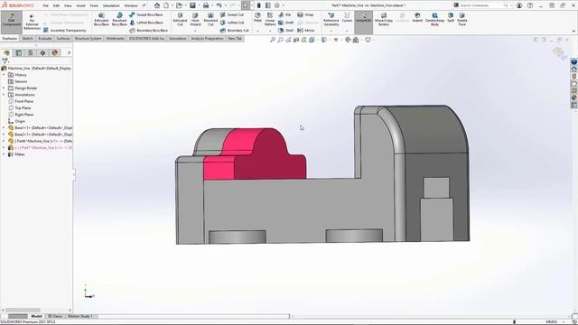
Task: Open the File menu
Action: coord(45,5)
